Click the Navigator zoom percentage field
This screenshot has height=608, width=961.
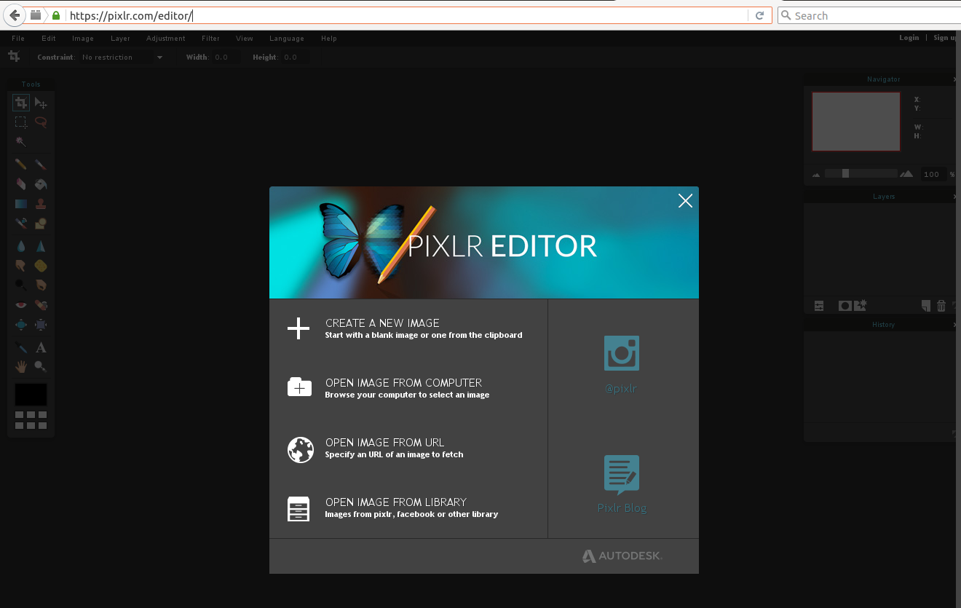coord(933,175)
